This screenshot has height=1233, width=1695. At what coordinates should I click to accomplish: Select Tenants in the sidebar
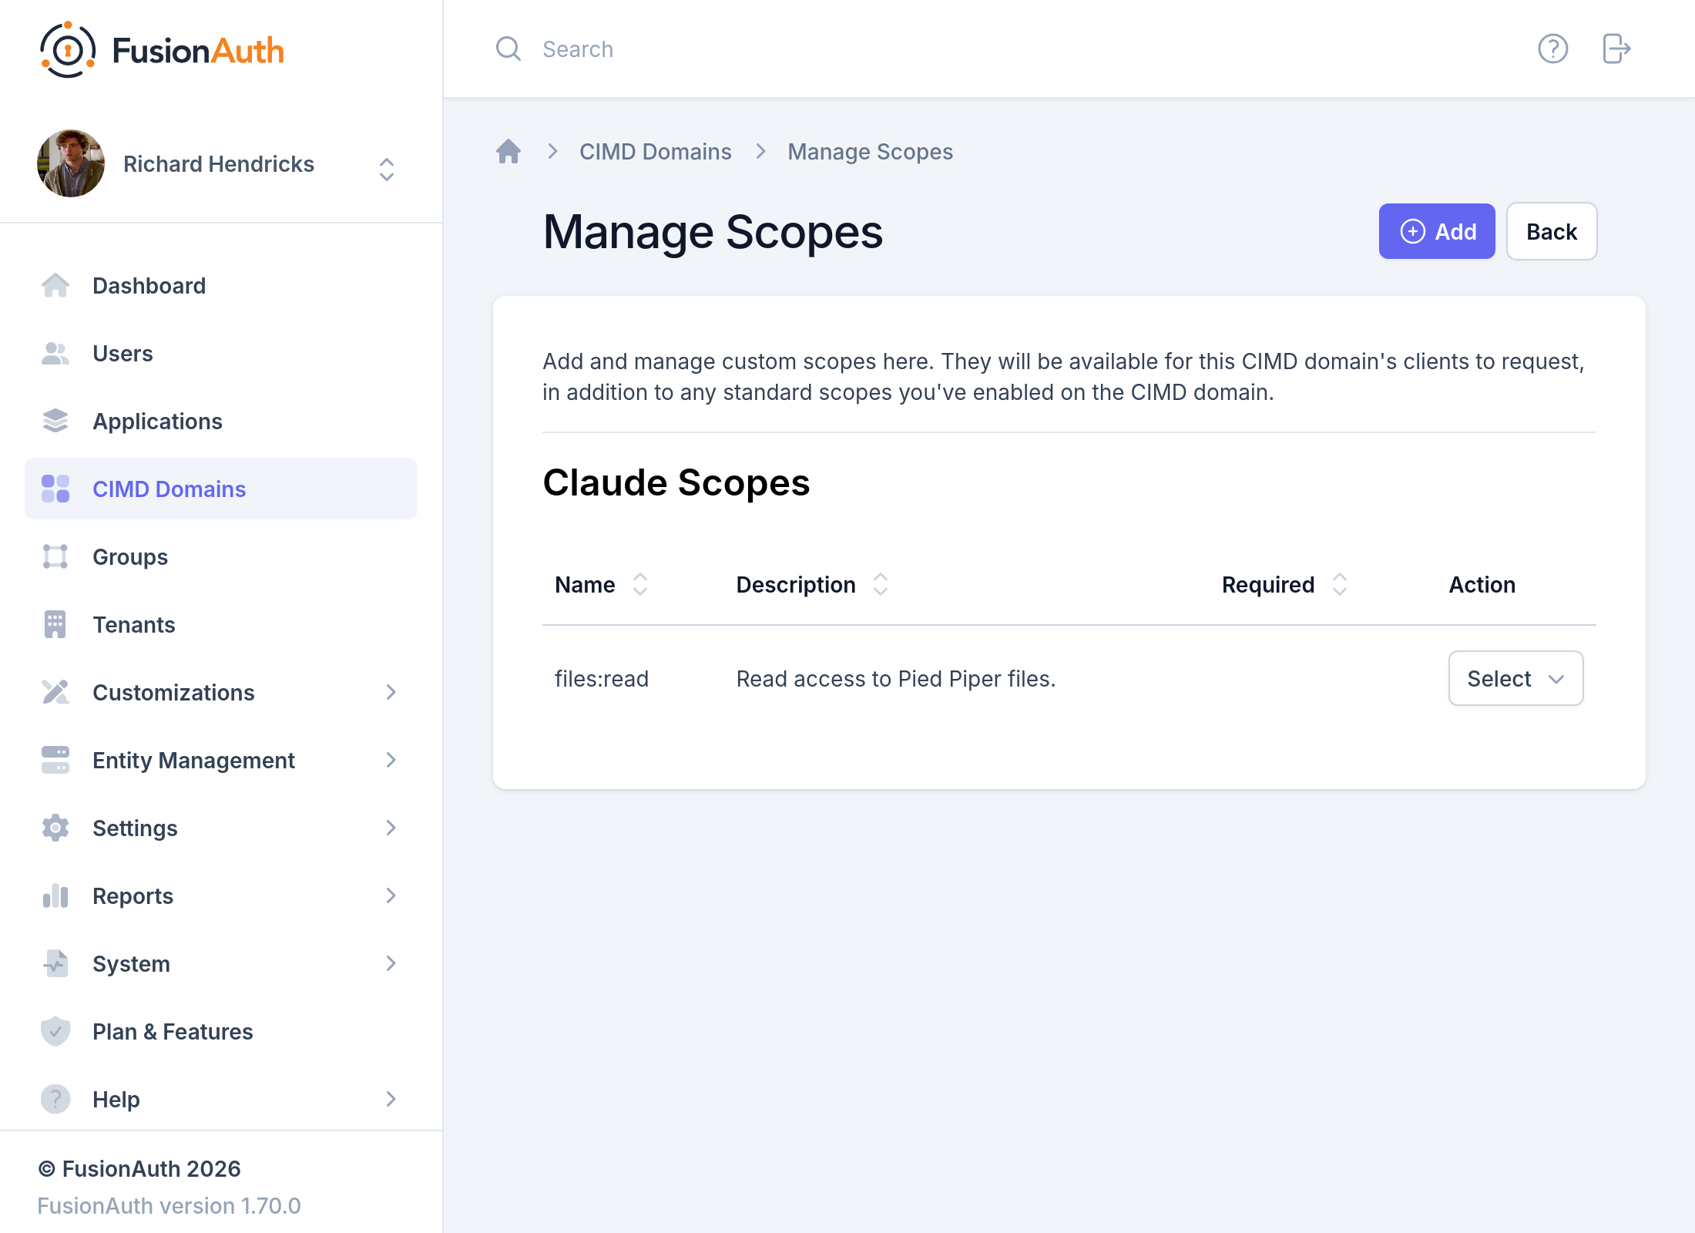pyautogui.click(x=221, y=624)
